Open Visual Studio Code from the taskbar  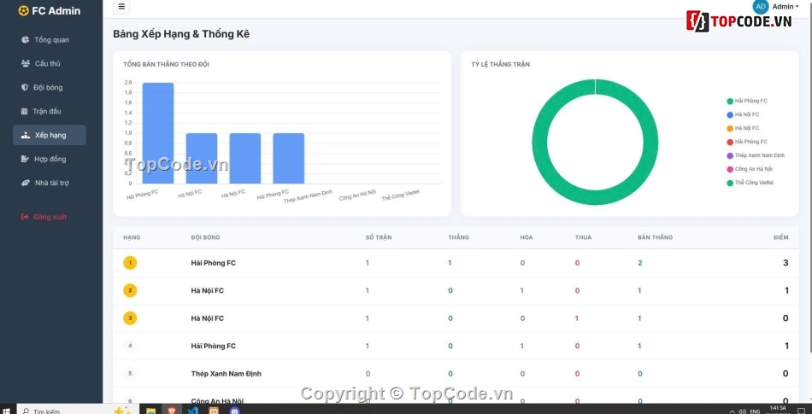click(192, 411)
